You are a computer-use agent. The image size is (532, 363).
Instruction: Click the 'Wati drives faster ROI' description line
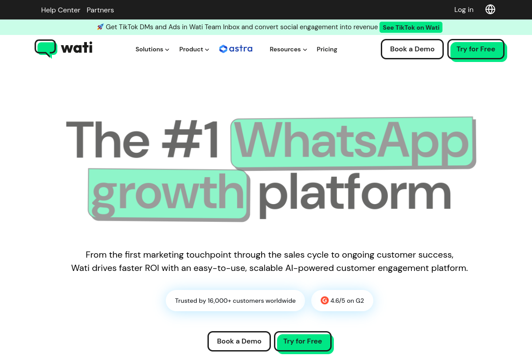270,268
